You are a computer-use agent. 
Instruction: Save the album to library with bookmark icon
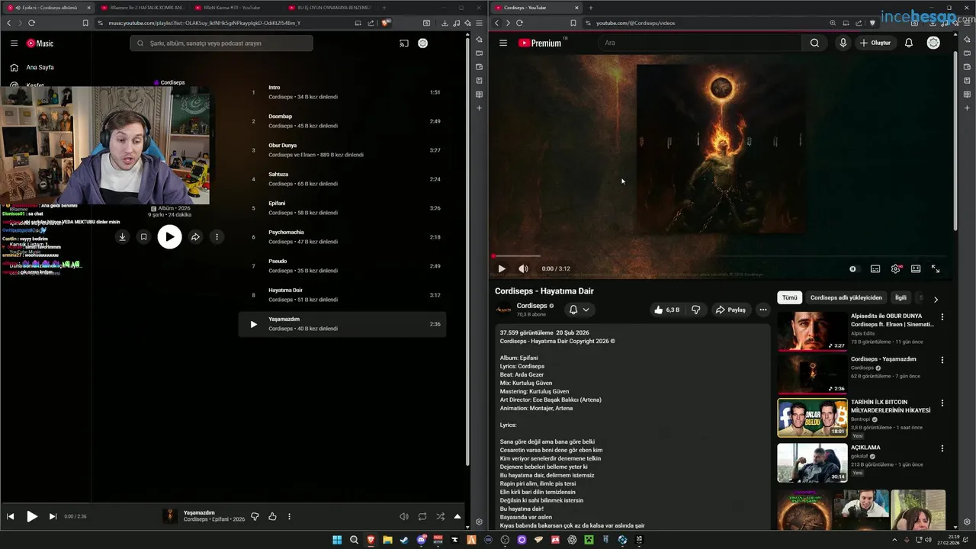pos(143,237)
